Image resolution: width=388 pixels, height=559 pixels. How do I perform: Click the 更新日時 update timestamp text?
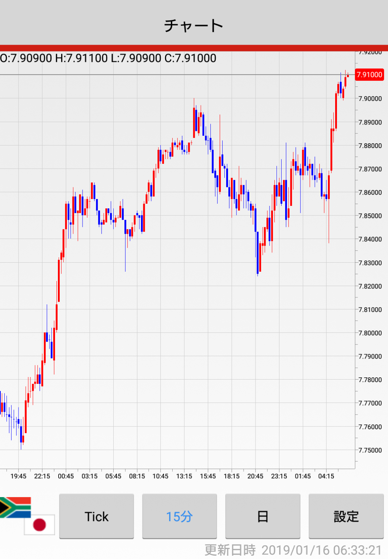point(293,550)
